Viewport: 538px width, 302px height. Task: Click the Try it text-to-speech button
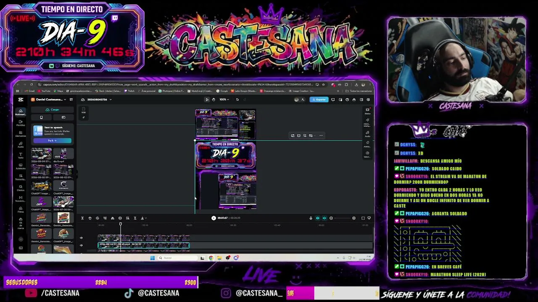52,141
